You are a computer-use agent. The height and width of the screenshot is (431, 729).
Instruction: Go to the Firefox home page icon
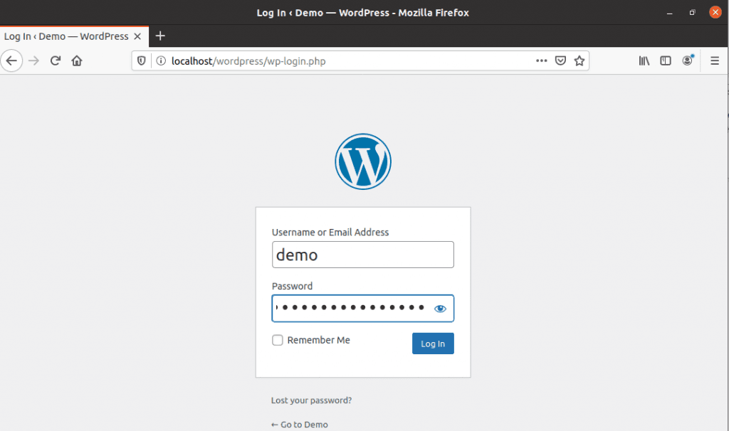tap(77, 61)
